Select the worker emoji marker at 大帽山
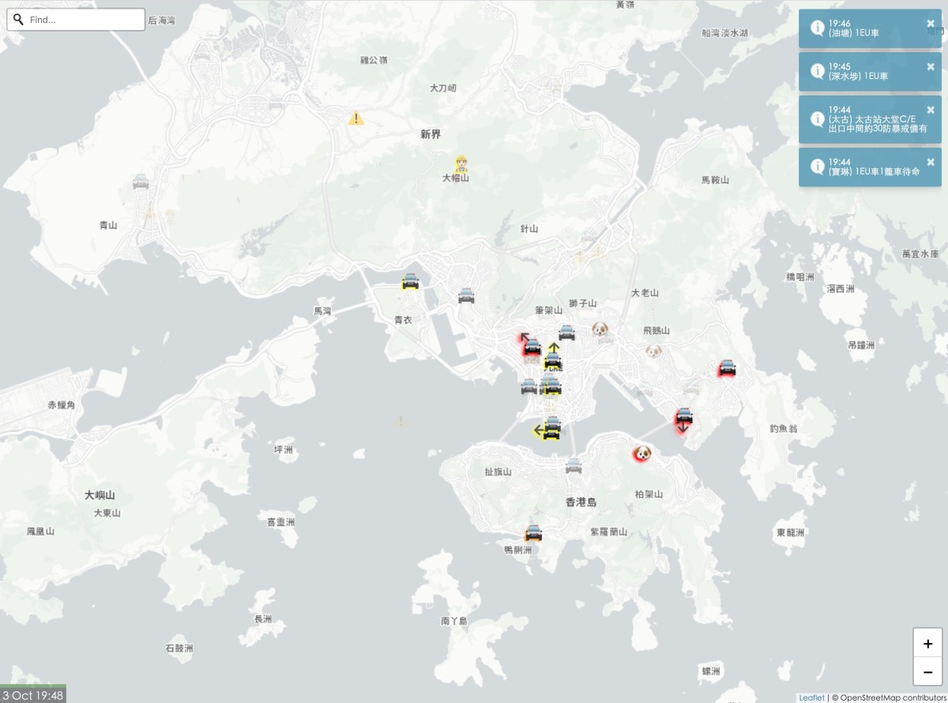948x703 pixels. point(461,164)
